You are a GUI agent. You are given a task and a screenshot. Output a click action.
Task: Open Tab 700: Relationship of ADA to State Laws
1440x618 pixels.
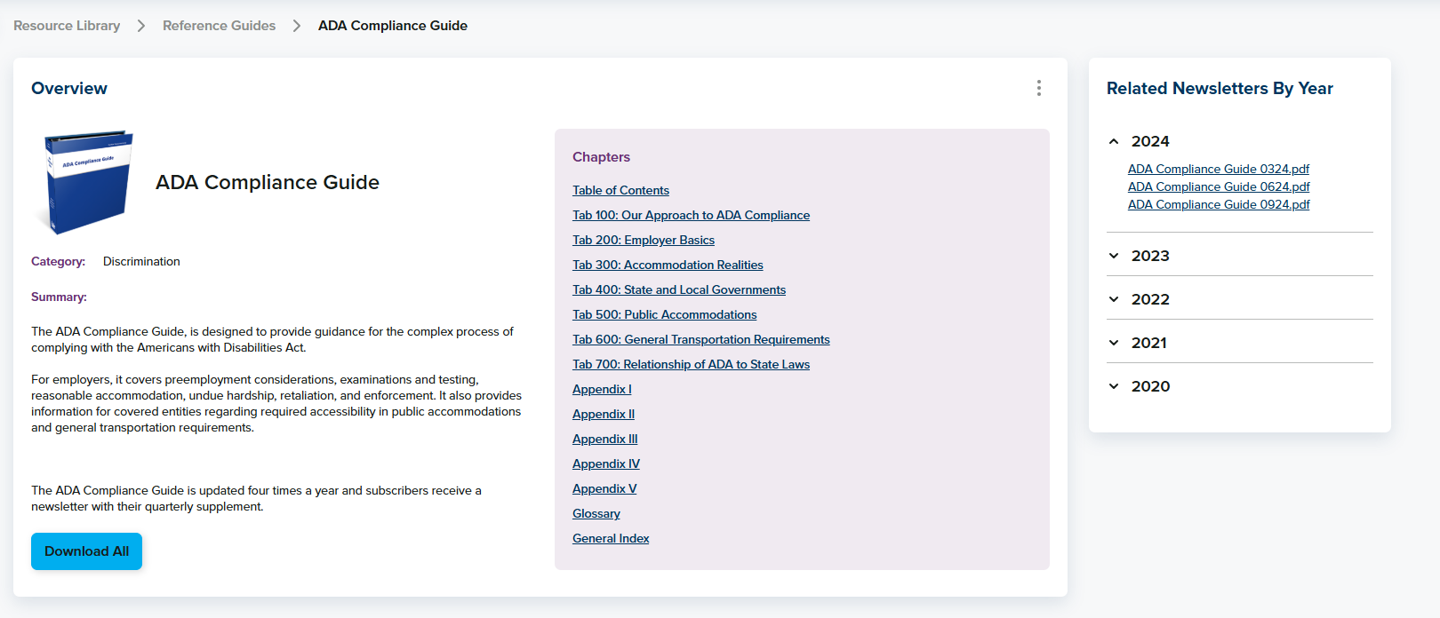(x=691, y=364)
